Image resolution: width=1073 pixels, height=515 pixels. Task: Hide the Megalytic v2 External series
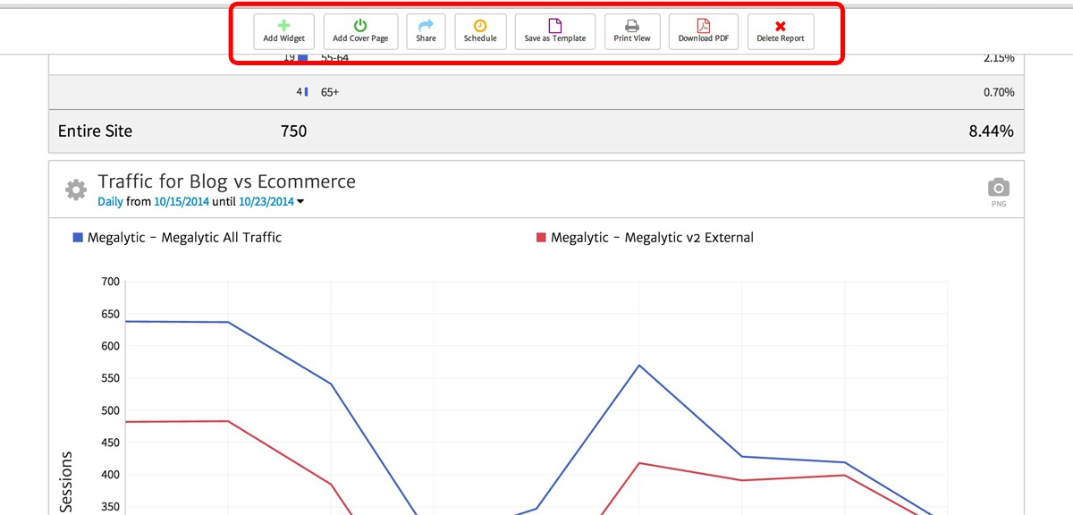click(x=645, y=237)
